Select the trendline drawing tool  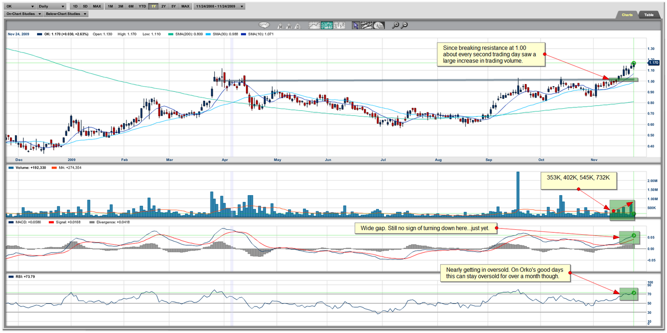tap(366, 25)
